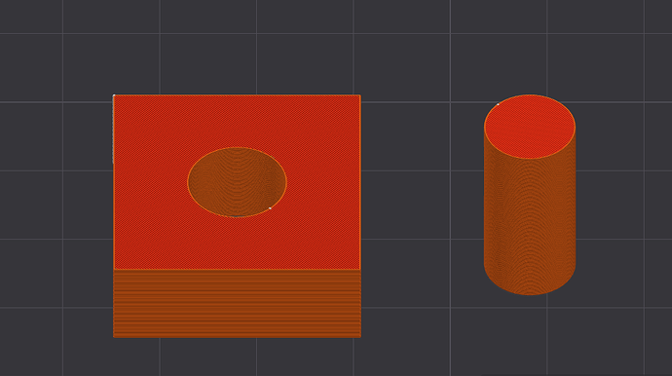Select the layered front wall of the box

237,304
